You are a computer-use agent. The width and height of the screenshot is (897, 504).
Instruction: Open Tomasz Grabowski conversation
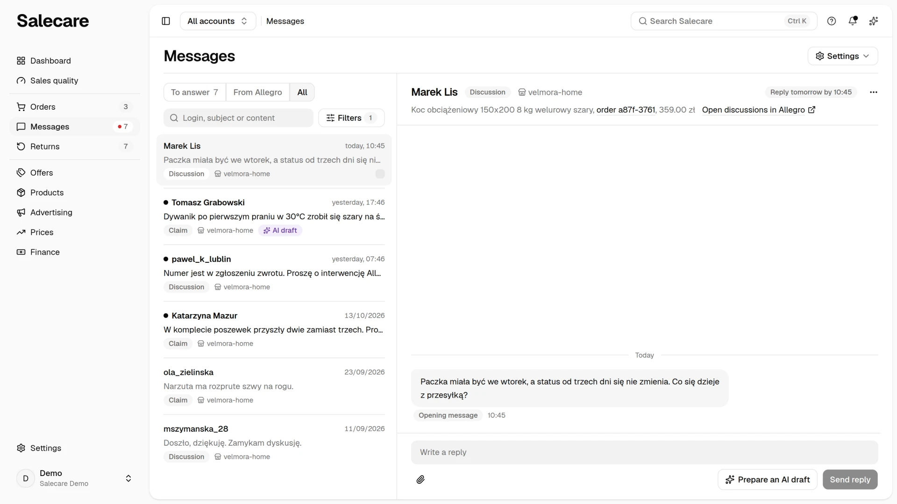274,217
